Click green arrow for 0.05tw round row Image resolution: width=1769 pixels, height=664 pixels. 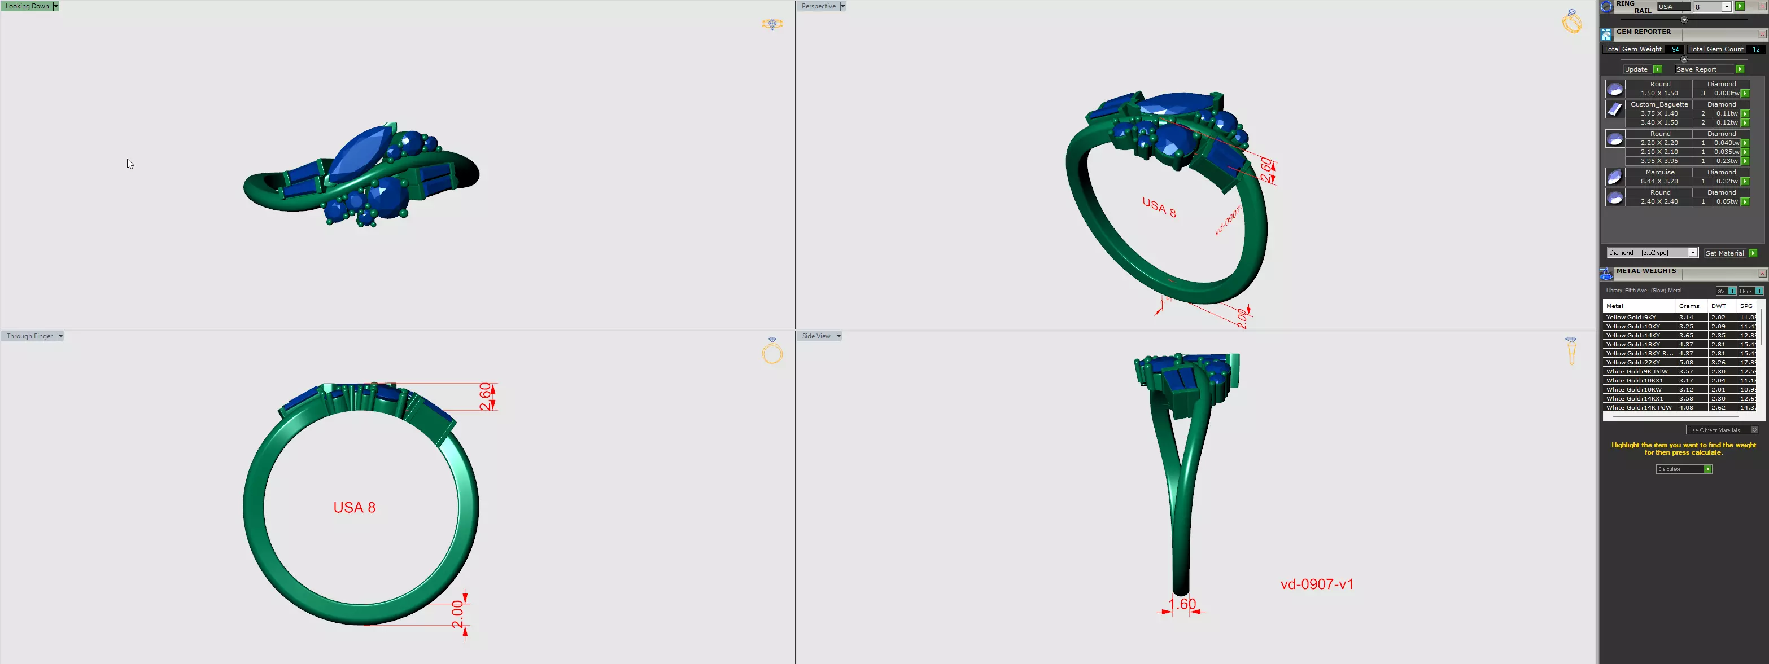[x=1745, y=201]
